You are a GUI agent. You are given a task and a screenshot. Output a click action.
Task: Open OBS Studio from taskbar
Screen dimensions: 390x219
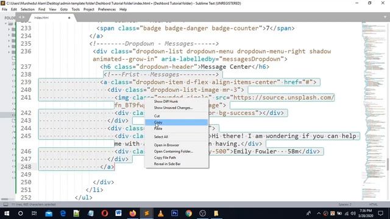click(x=203, y=214)
